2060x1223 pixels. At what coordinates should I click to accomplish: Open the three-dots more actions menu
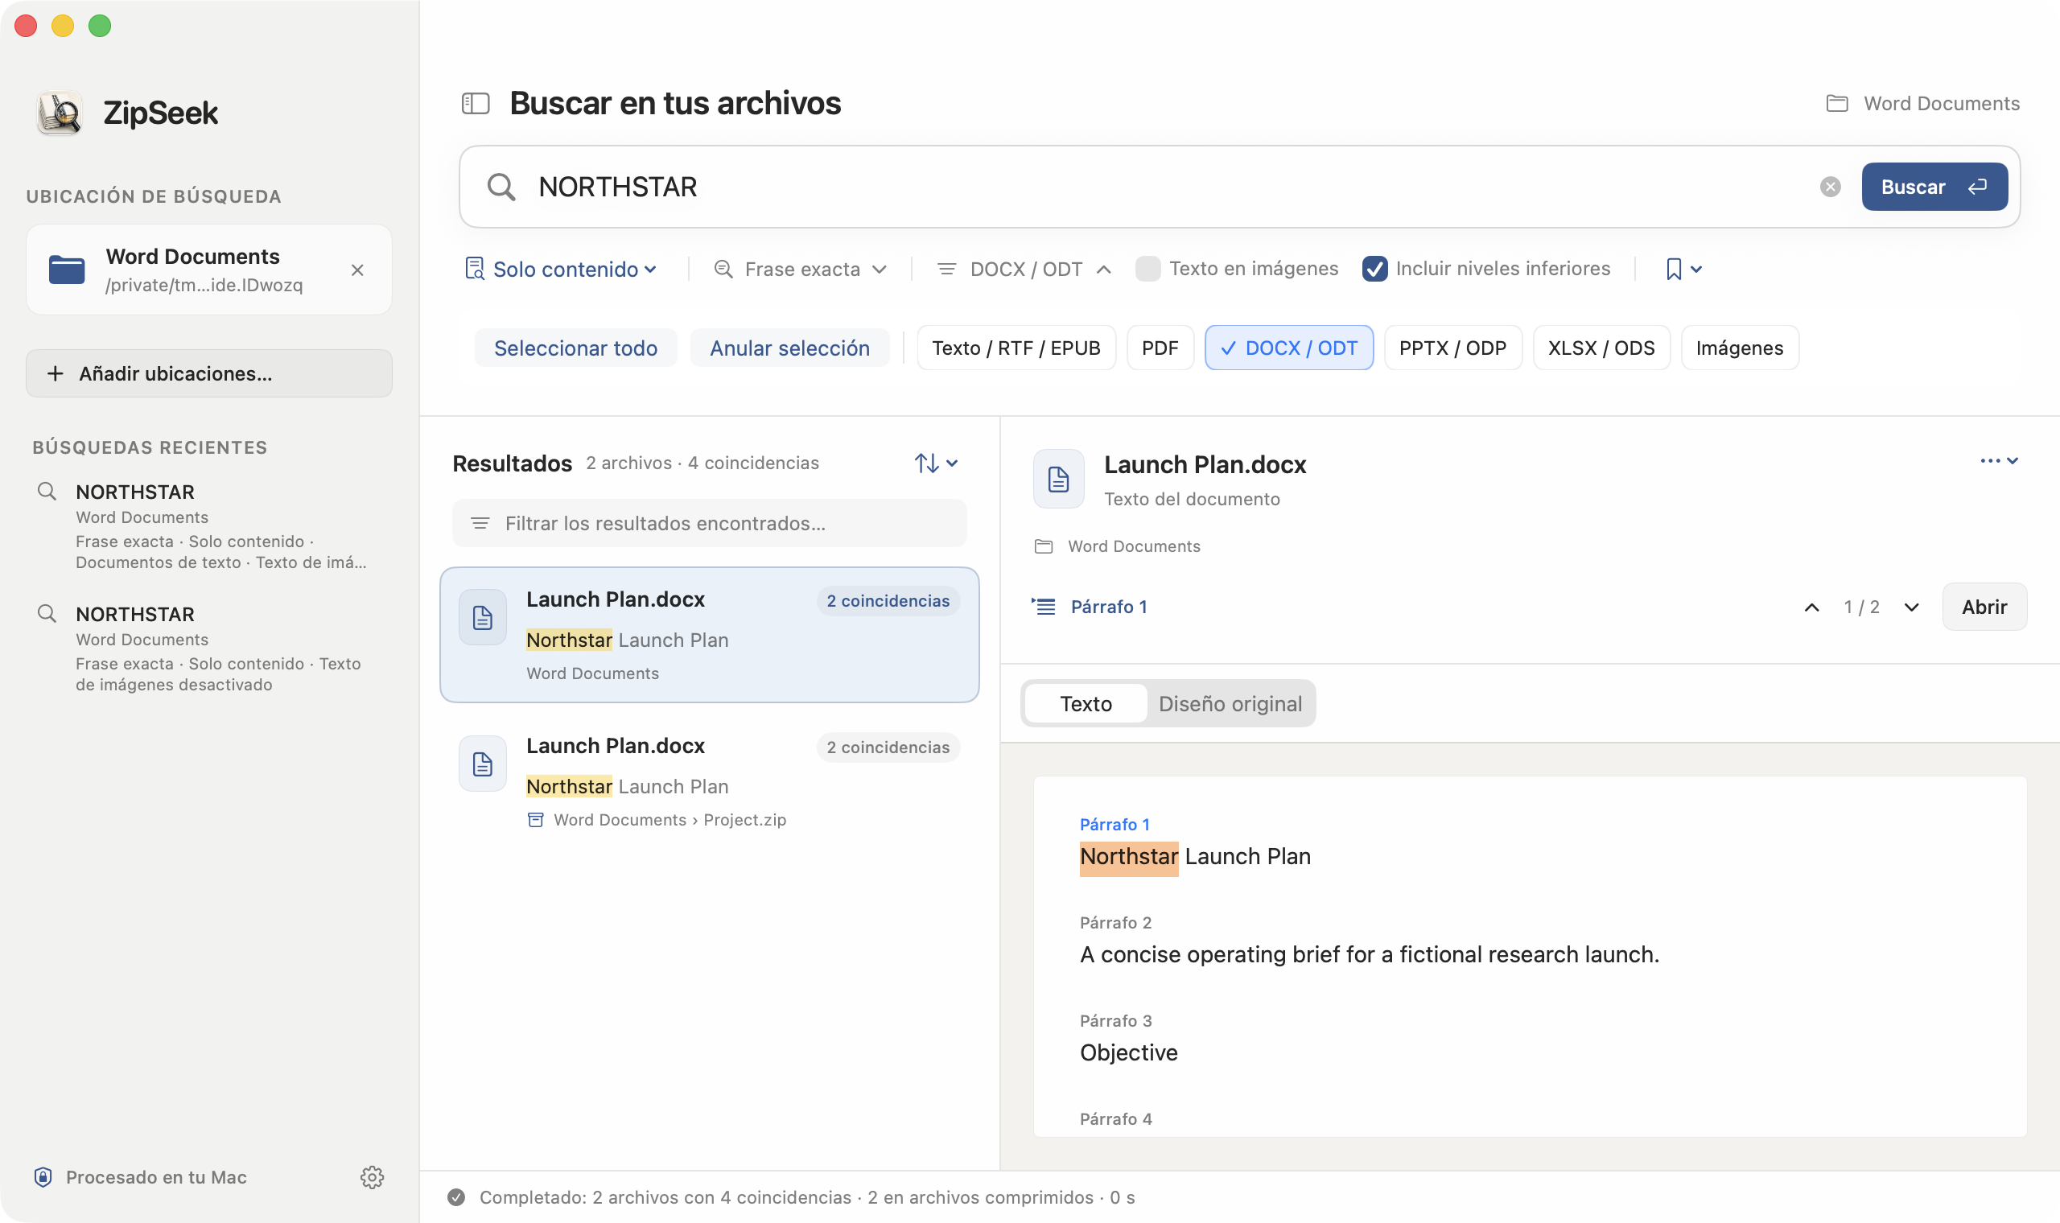click(1999, 461)
